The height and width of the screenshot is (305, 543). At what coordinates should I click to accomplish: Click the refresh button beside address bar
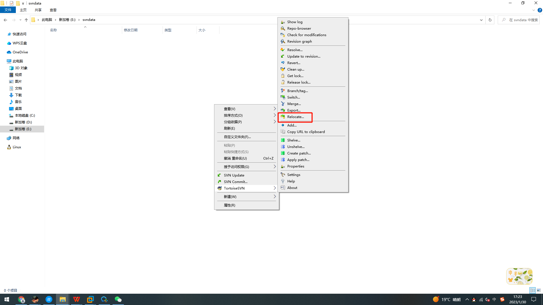490,20
